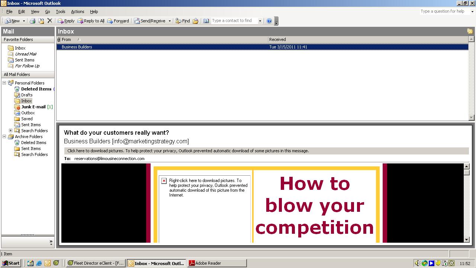Click the Find toolbar button
476x268 pixels.
[183, 21]
